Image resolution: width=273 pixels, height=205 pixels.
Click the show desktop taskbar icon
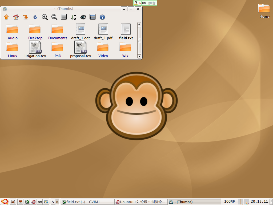[13, 202]
